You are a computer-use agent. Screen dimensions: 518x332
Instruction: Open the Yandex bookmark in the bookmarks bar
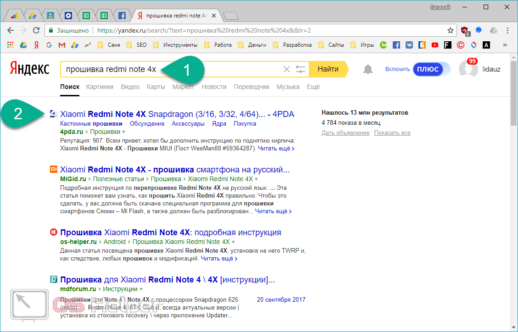(x=36, y=45)
